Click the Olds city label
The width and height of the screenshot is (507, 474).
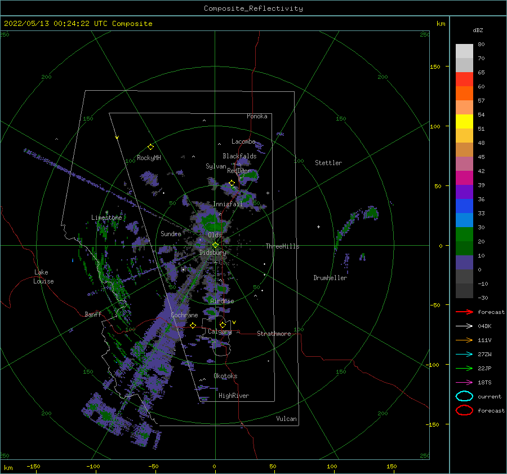point(215,235)
